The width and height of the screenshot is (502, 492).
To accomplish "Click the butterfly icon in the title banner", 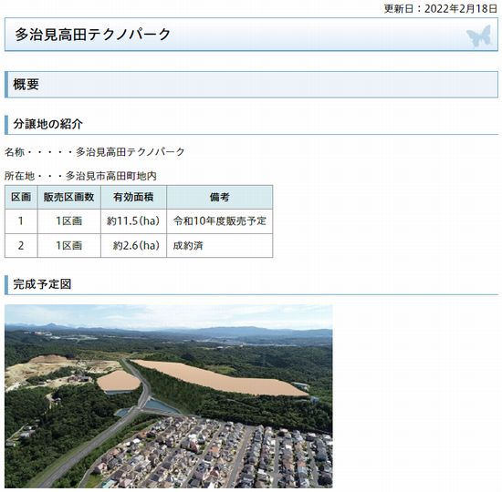I will [478, 36].
